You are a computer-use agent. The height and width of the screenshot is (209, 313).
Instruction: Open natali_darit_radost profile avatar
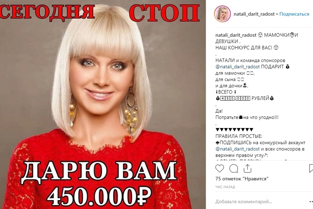[222, 14]
